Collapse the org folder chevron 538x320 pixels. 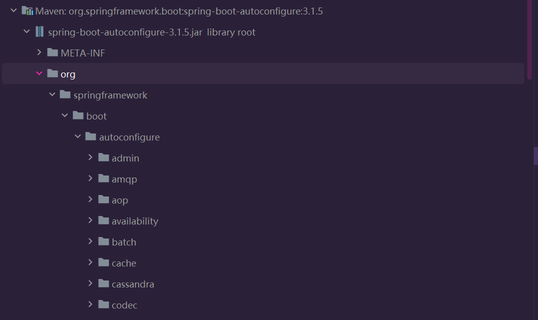click(39, 73)
